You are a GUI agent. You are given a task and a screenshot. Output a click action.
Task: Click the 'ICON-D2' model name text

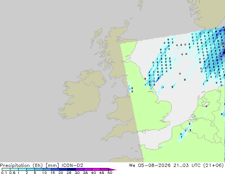[72, 165]
